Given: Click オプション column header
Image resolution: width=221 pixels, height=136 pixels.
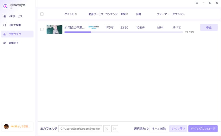Looking at the screenshot, I should point(178,14).
